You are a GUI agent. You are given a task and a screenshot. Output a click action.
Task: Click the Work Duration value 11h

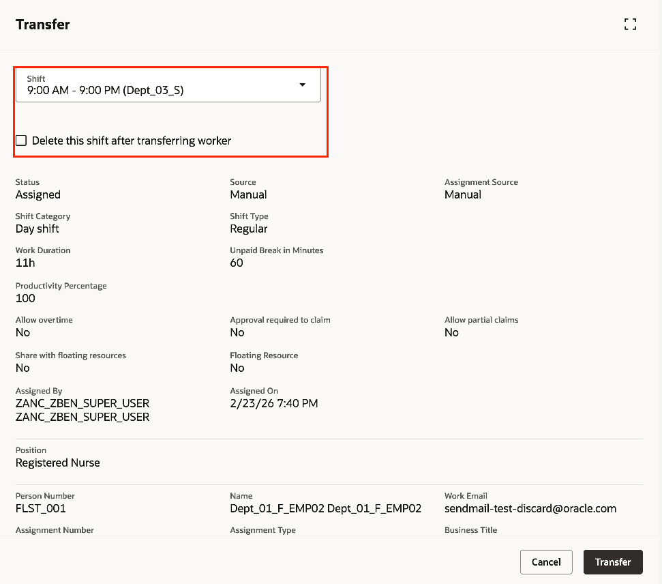coord(25,263)
